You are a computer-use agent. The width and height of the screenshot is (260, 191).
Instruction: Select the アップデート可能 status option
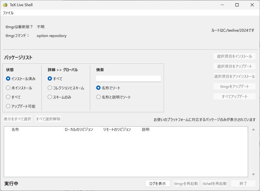8,106
